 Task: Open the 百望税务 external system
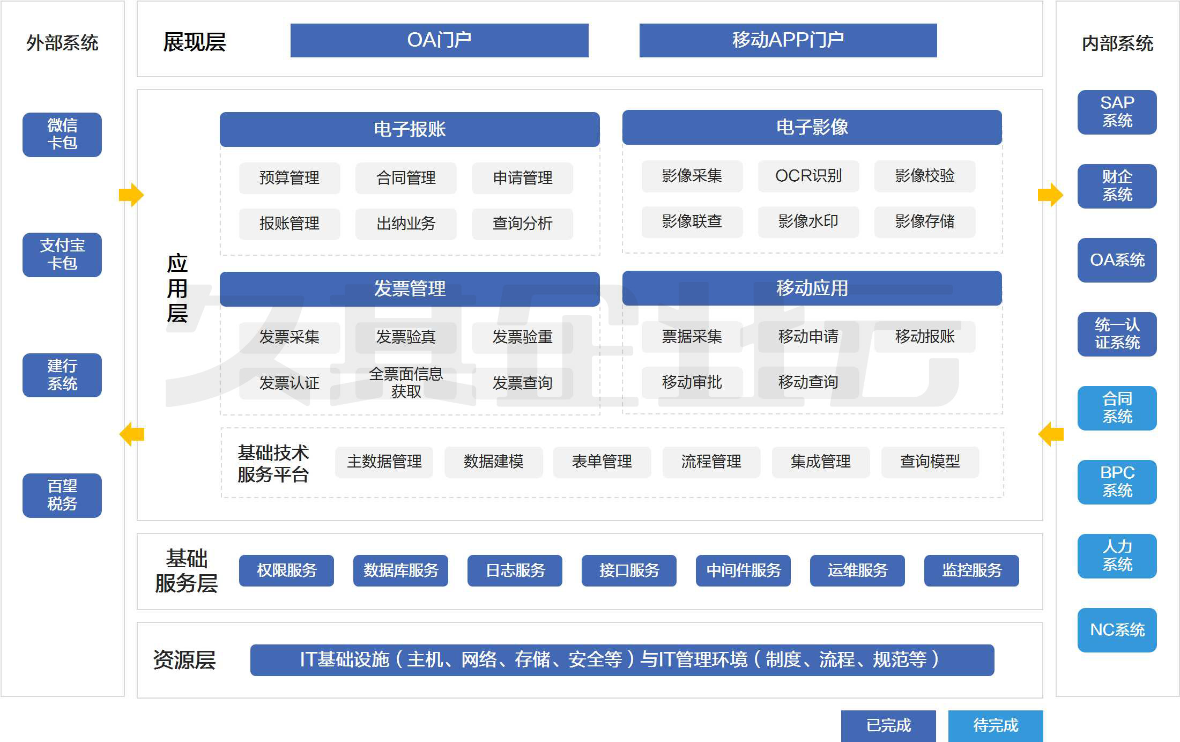pyautogui.click(x=62, y=495)
